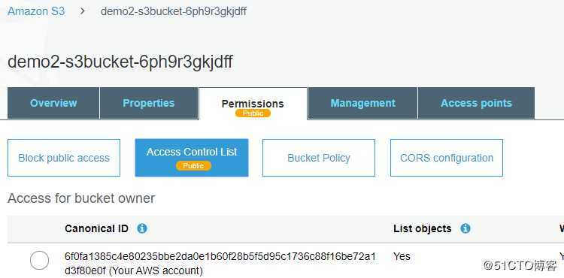Open the Bucket Policy editor
This screenshot has height=278, width=564.
319,158
